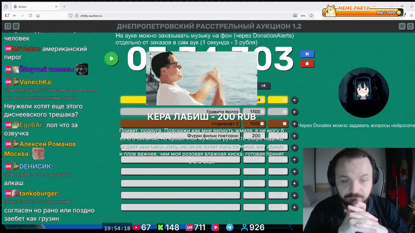The width and height of the screenshot is (415, 233).
Task: Open the browser home page icon
Action: (38, 16)
